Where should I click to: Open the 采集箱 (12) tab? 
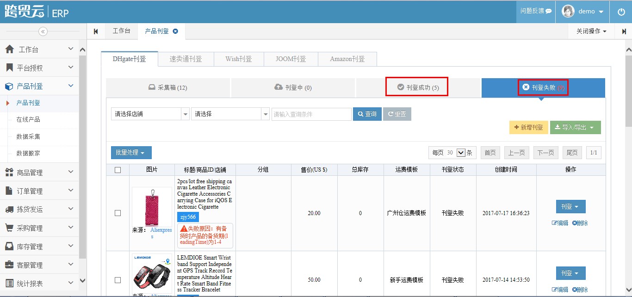(x=168, y=87)
